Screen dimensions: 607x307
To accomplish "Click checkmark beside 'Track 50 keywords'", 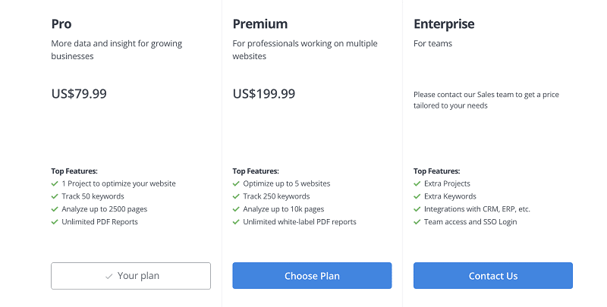I will (55, 196).
